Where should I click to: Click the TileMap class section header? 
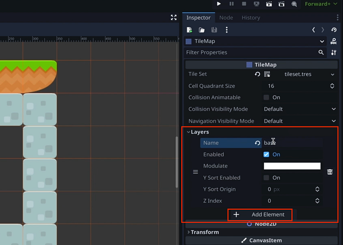coord(261,65)
